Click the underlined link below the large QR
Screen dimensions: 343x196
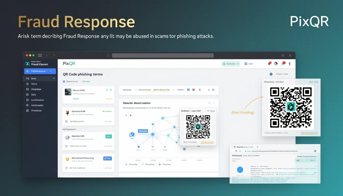tap(309, 133)
